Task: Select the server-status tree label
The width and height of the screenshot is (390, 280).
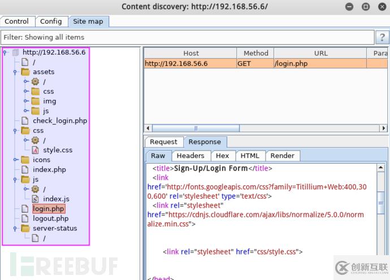Action: pos(55,228)
